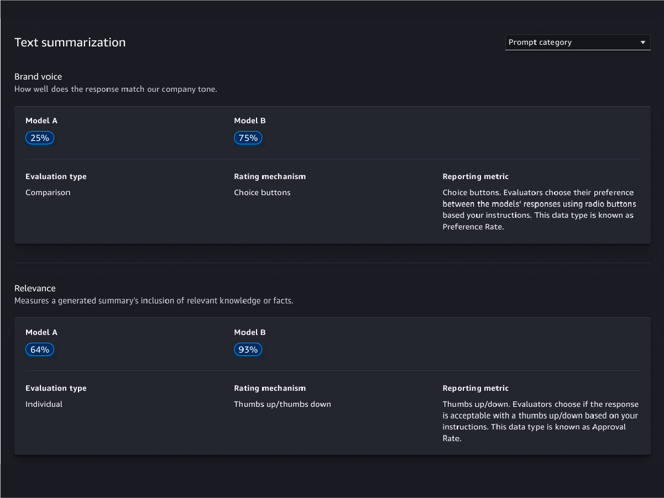
Task: Select the Relevance section title
Action: click(35, 289)
